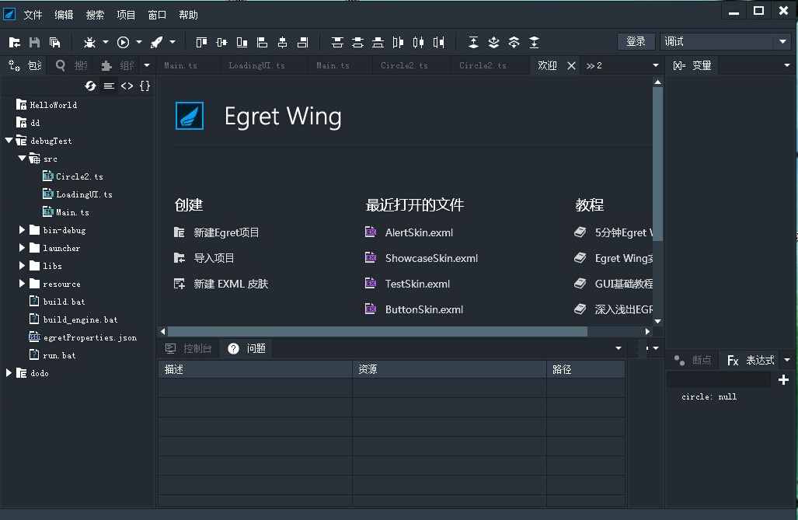
Task: Show hidden tabs via »2 overflow
Action: (594, 66)
